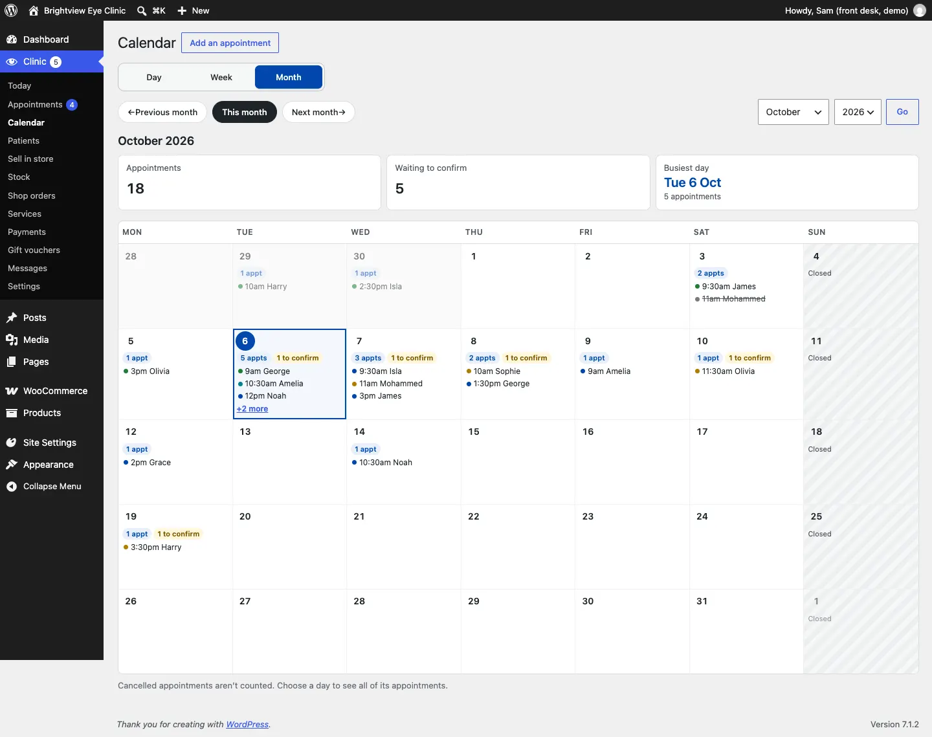Screen dimensions: 932x737
Task: Open Messages in Clinic submenu
Action: pyautogui.click(x=27, y=268)
